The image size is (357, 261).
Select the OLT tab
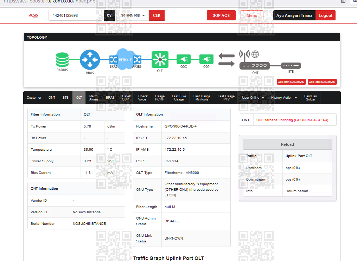coord(79,98)
